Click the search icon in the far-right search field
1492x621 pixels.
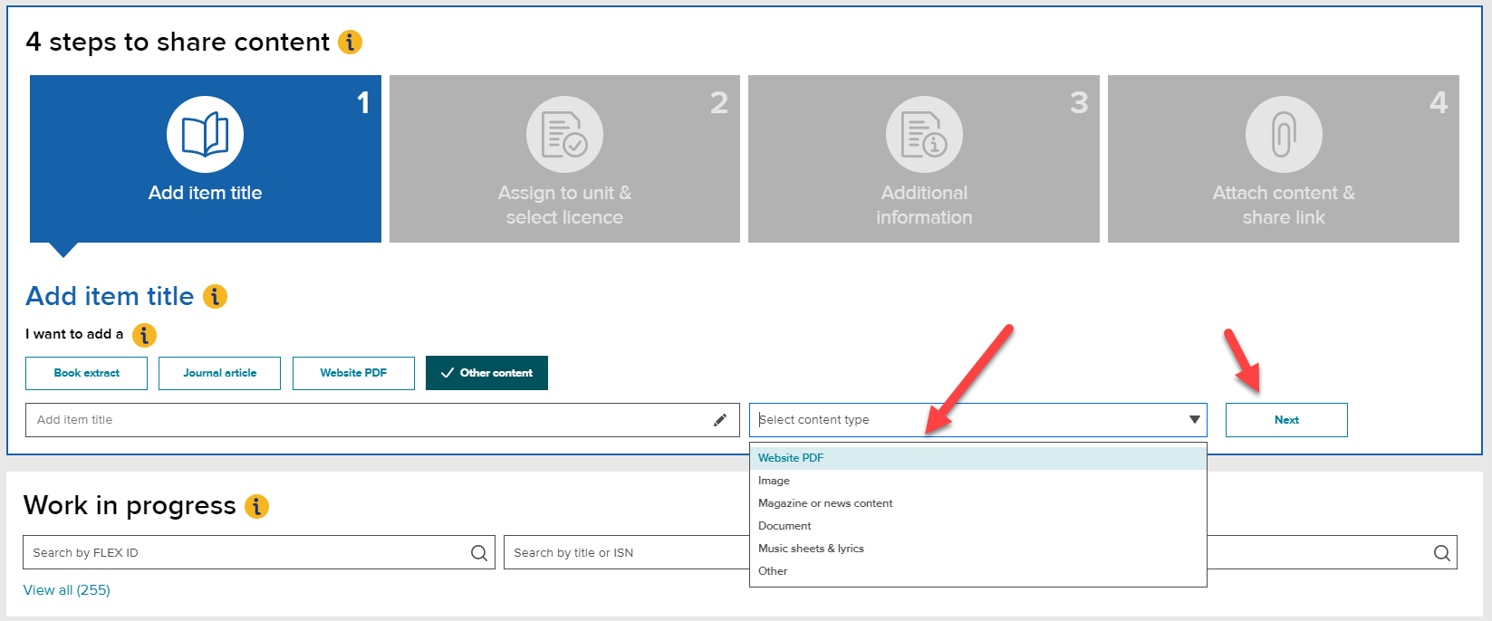[1442, 553]
